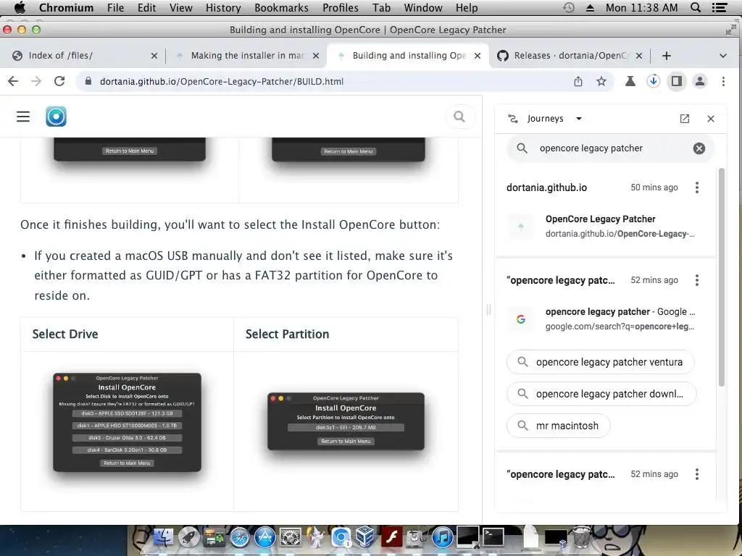Close the Journeys side panel
This screenshot has height=556, width=742.
(x=711, y=119)
